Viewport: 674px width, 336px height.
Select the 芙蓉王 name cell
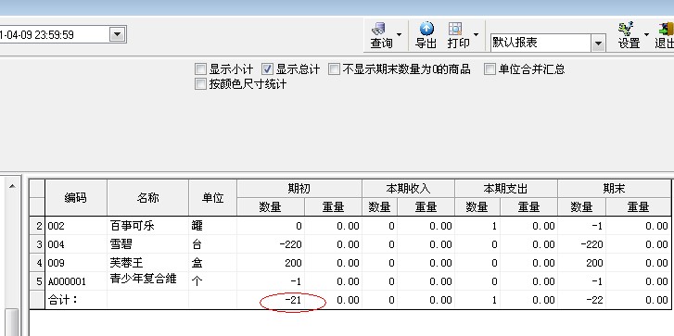[x=147, y=263]
